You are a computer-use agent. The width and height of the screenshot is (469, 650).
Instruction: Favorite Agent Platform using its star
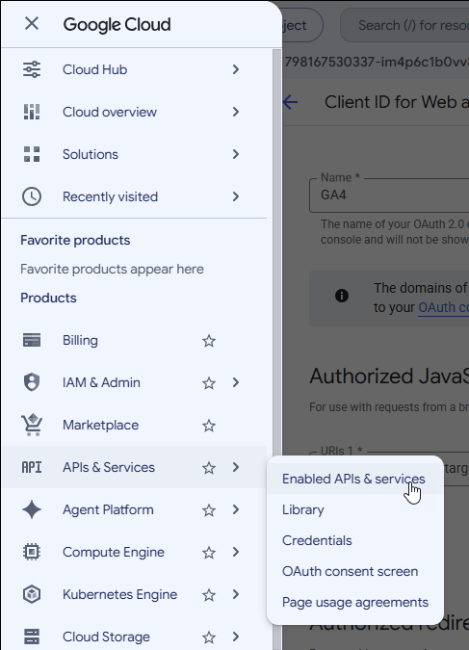pos(209,509)
